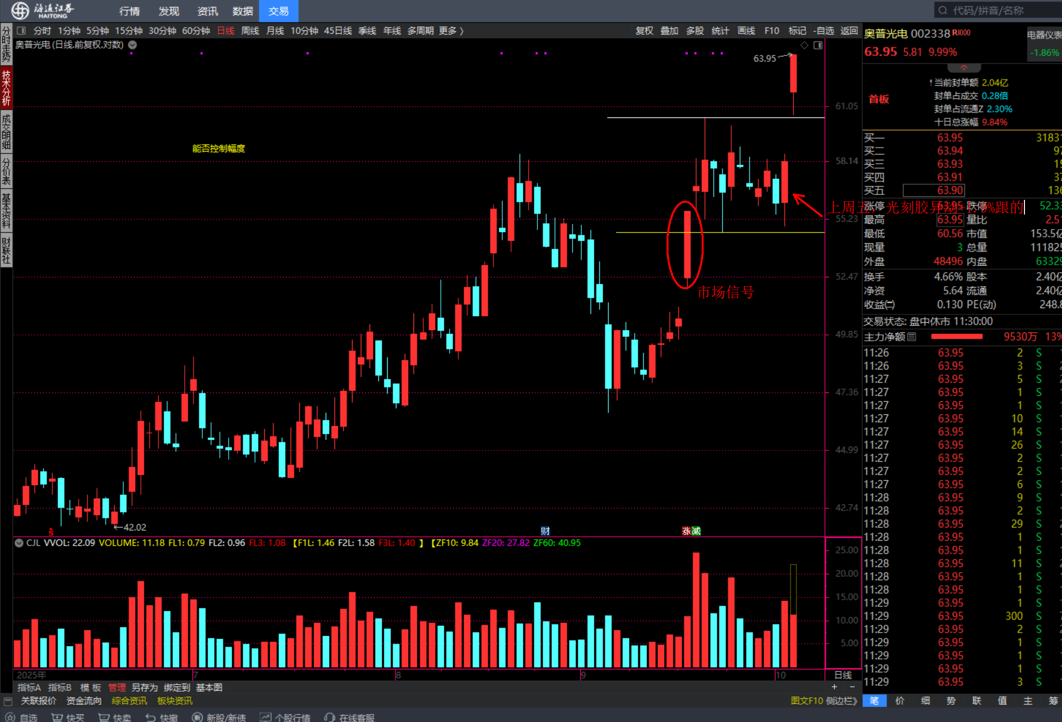Toggle the side panel layout icon above chart
This screenshot has height=722, width=1062.
pyautogui.click(x=818, y=45)
